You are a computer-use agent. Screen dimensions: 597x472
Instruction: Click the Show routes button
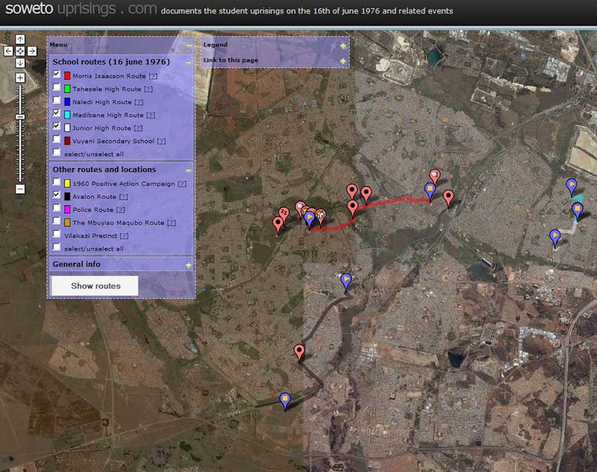pos(95,286)
